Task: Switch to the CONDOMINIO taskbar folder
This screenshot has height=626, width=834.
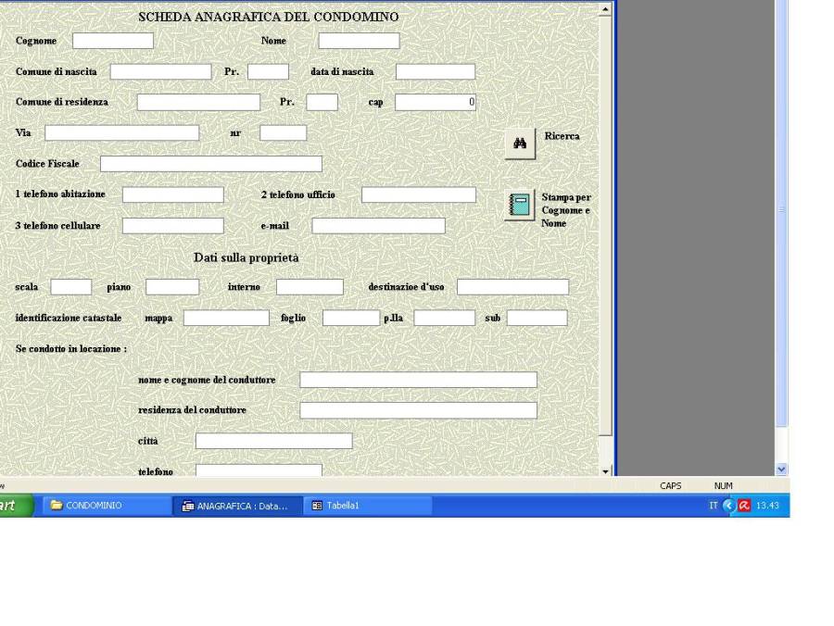Action: click(x=107, y=506)
